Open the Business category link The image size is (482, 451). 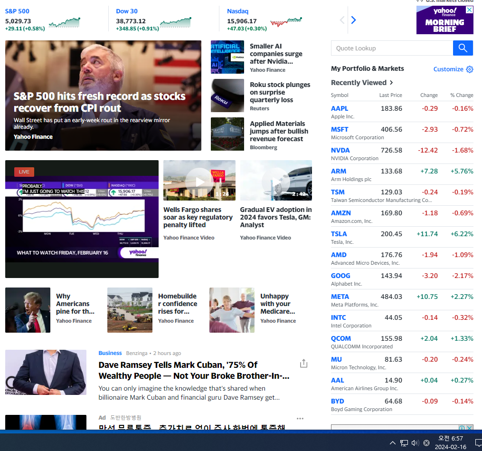click(x=110, y=353)
